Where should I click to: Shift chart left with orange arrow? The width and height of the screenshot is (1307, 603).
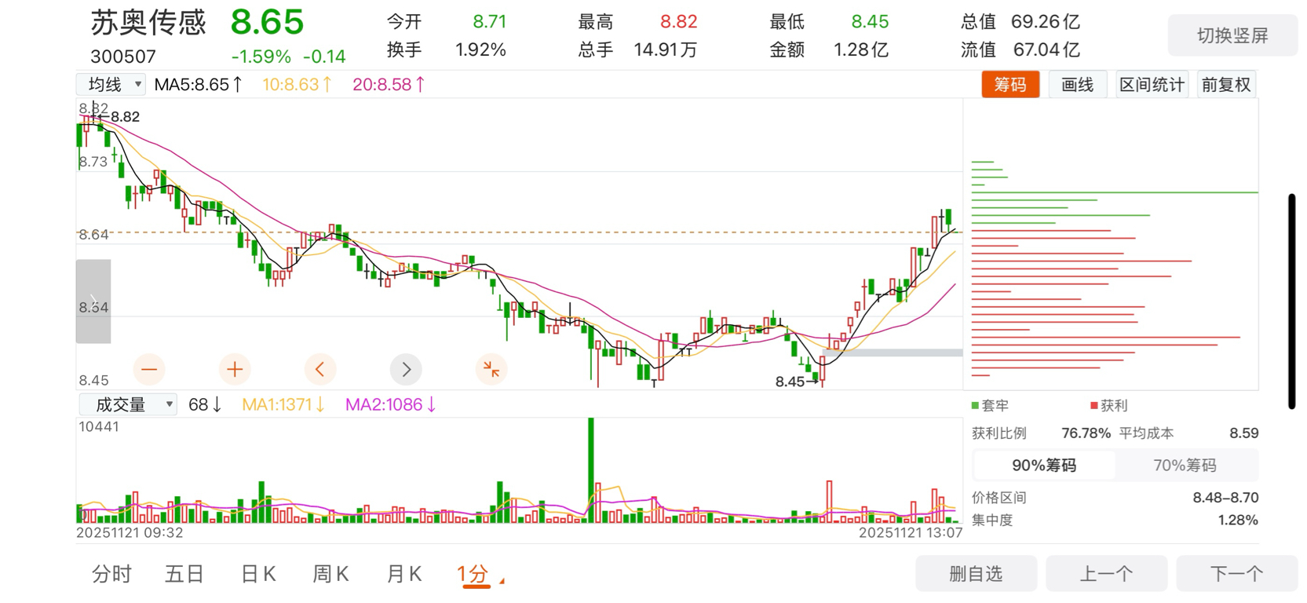(x=319, y=369)
